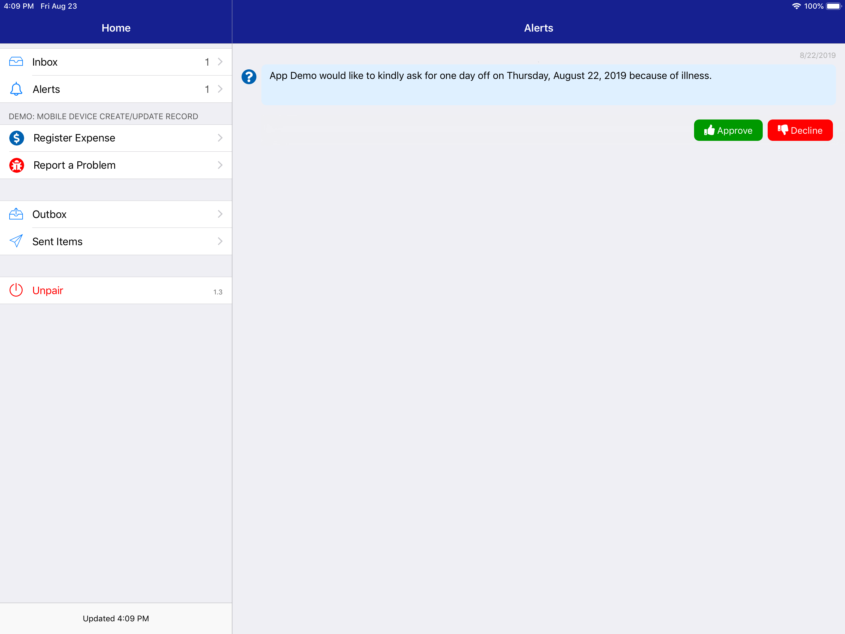Open Register Expense via its chevron
Screen dimensions: 845x634
tap(220, 138)
